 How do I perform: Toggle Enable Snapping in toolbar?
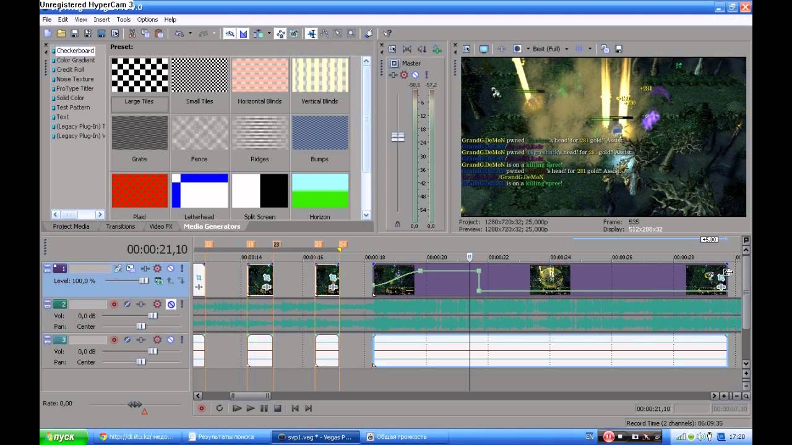(231, 33)
